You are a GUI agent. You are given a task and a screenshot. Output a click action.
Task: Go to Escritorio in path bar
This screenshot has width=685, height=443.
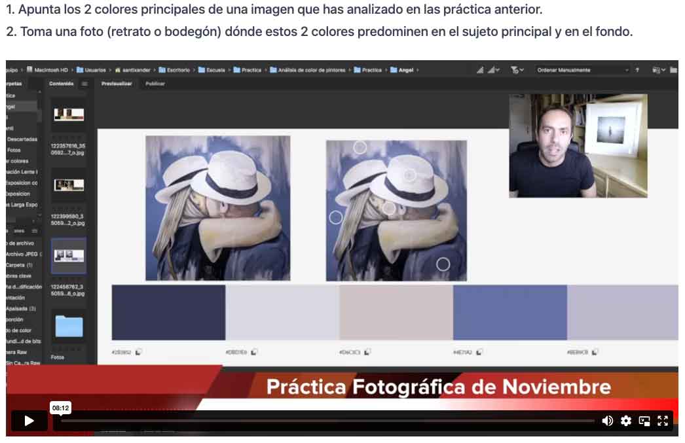point(174,70)
